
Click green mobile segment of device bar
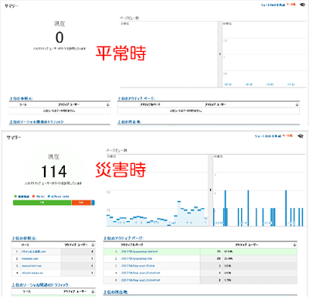pyautogui.click(x=42, y=203)
